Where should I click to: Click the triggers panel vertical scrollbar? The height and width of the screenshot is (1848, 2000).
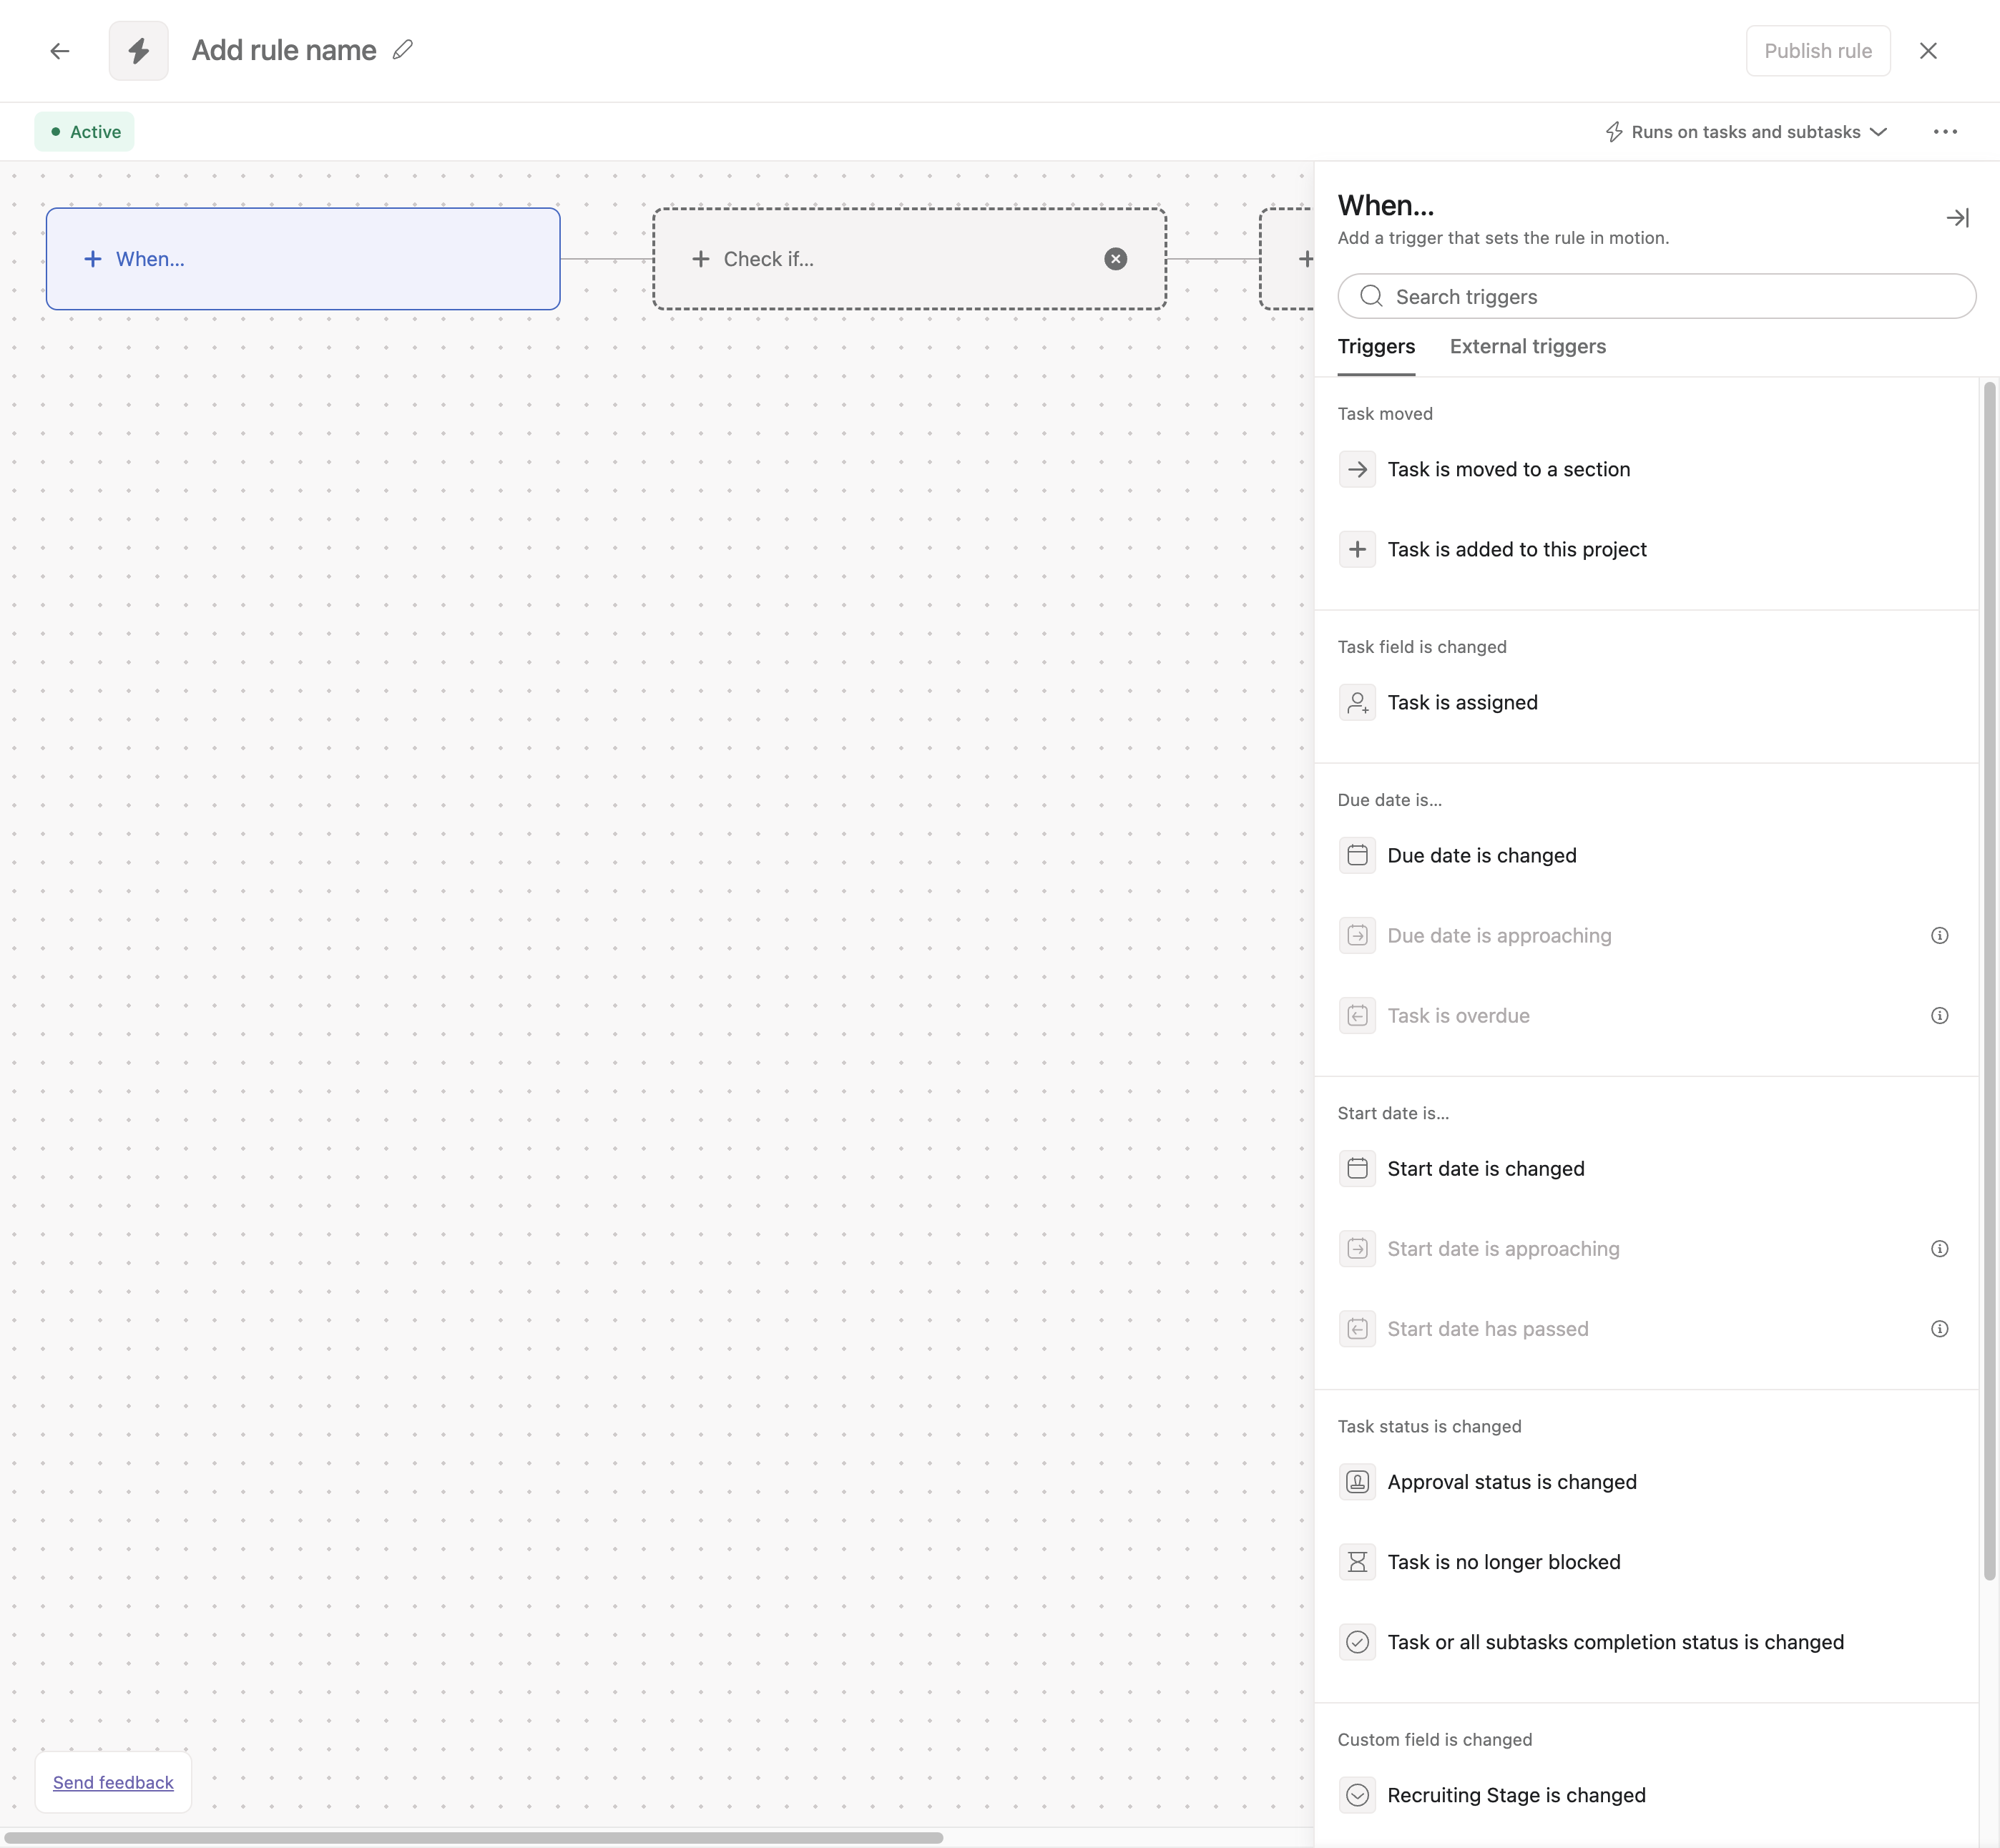tap(1989, 980)
